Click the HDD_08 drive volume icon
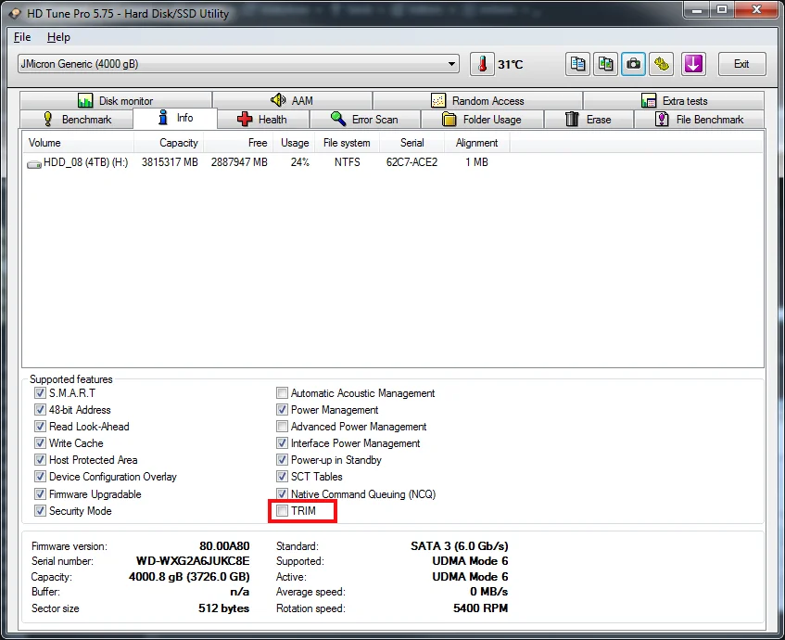 (34, 163)
